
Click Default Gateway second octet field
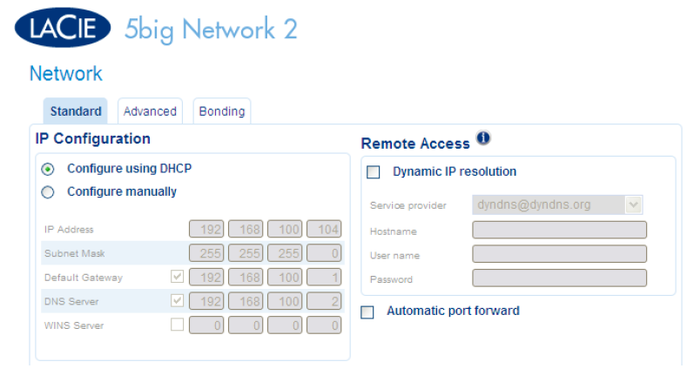pos(246,278)
